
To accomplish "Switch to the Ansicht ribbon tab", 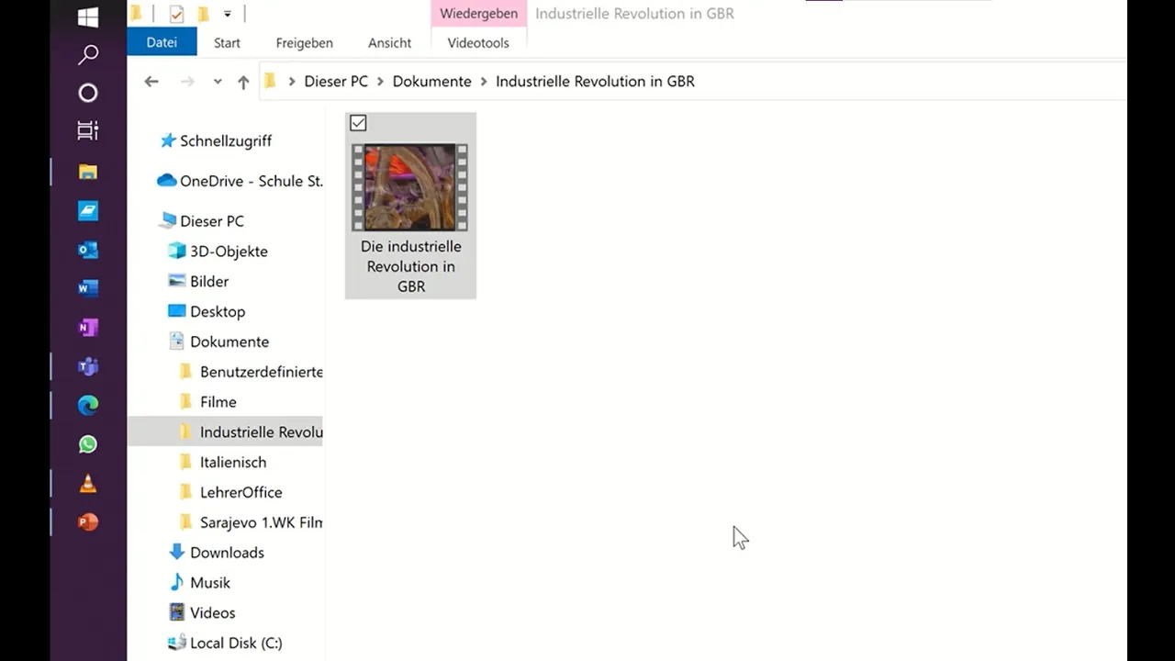I will tap(389, 43).
